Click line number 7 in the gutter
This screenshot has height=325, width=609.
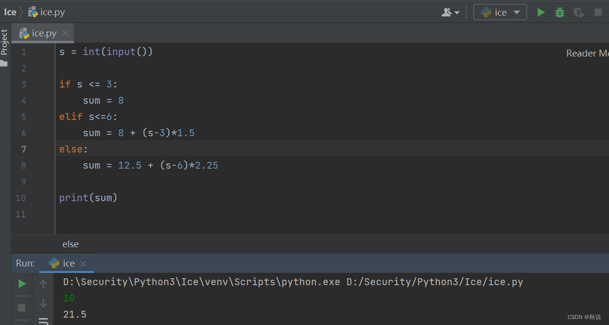[24, 149]
